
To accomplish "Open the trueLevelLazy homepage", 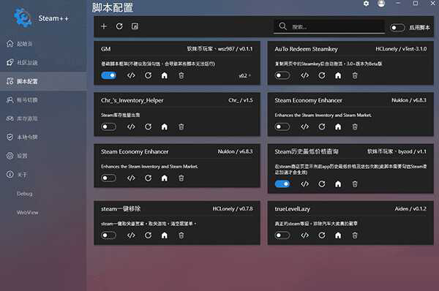I will [338, 235].
